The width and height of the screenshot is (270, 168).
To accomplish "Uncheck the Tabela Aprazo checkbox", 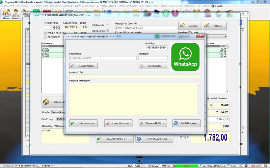I will pyautogui.click(x=107, y=31).
